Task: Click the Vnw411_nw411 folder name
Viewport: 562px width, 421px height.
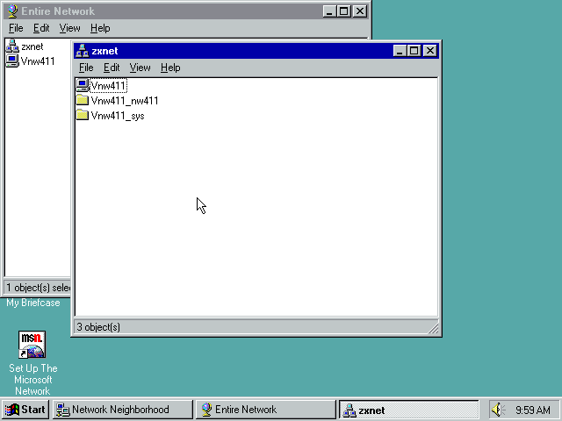Action: point(125,101)
